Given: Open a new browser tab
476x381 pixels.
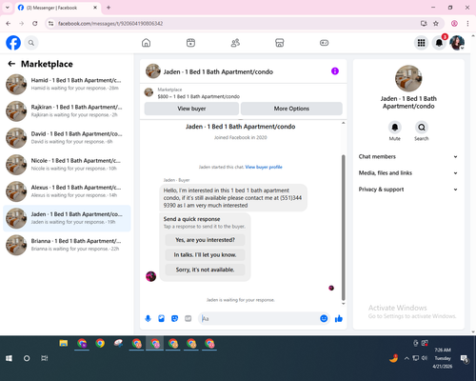Looking at the screenshot, I should pyautogui.click(x=109, y=8).
